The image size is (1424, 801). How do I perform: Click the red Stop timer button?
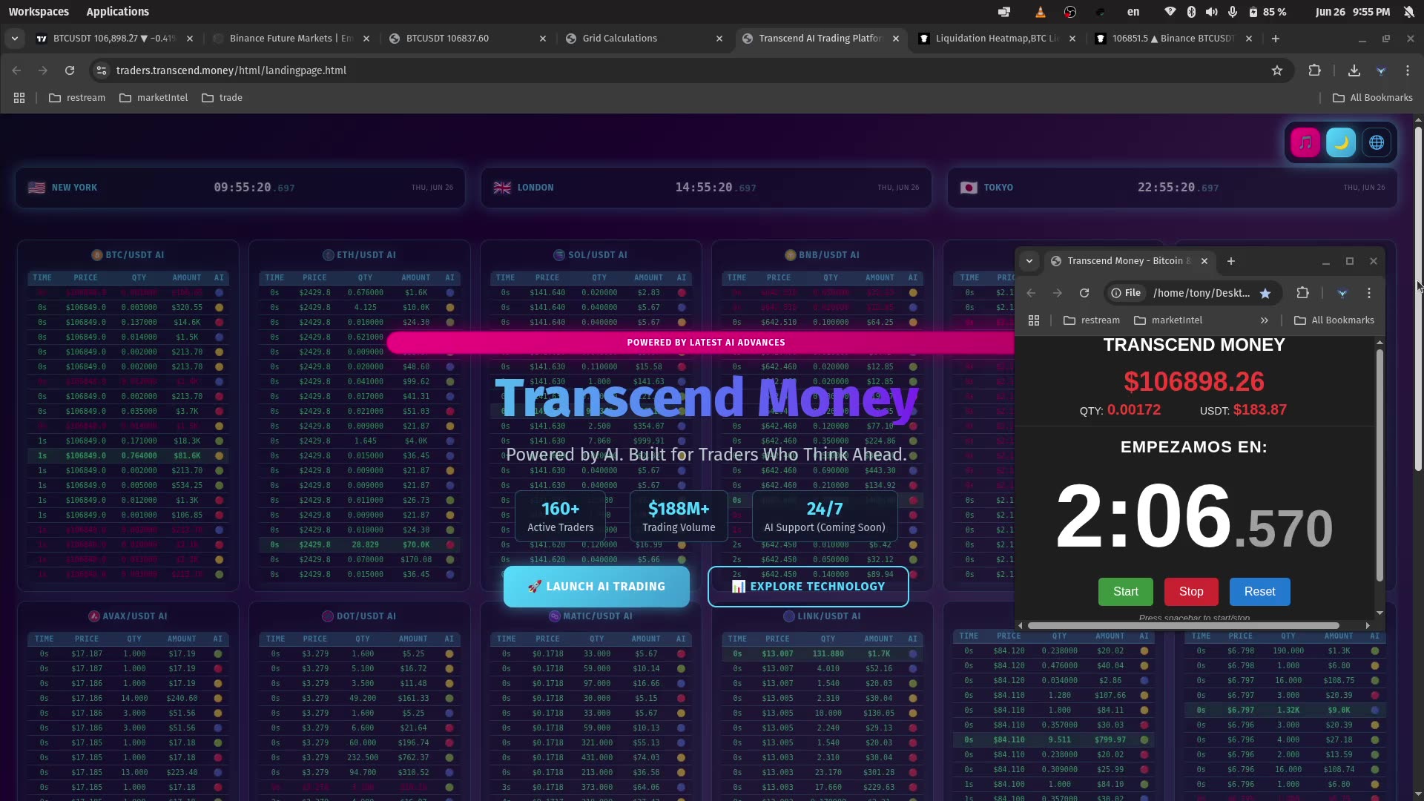1191,592
